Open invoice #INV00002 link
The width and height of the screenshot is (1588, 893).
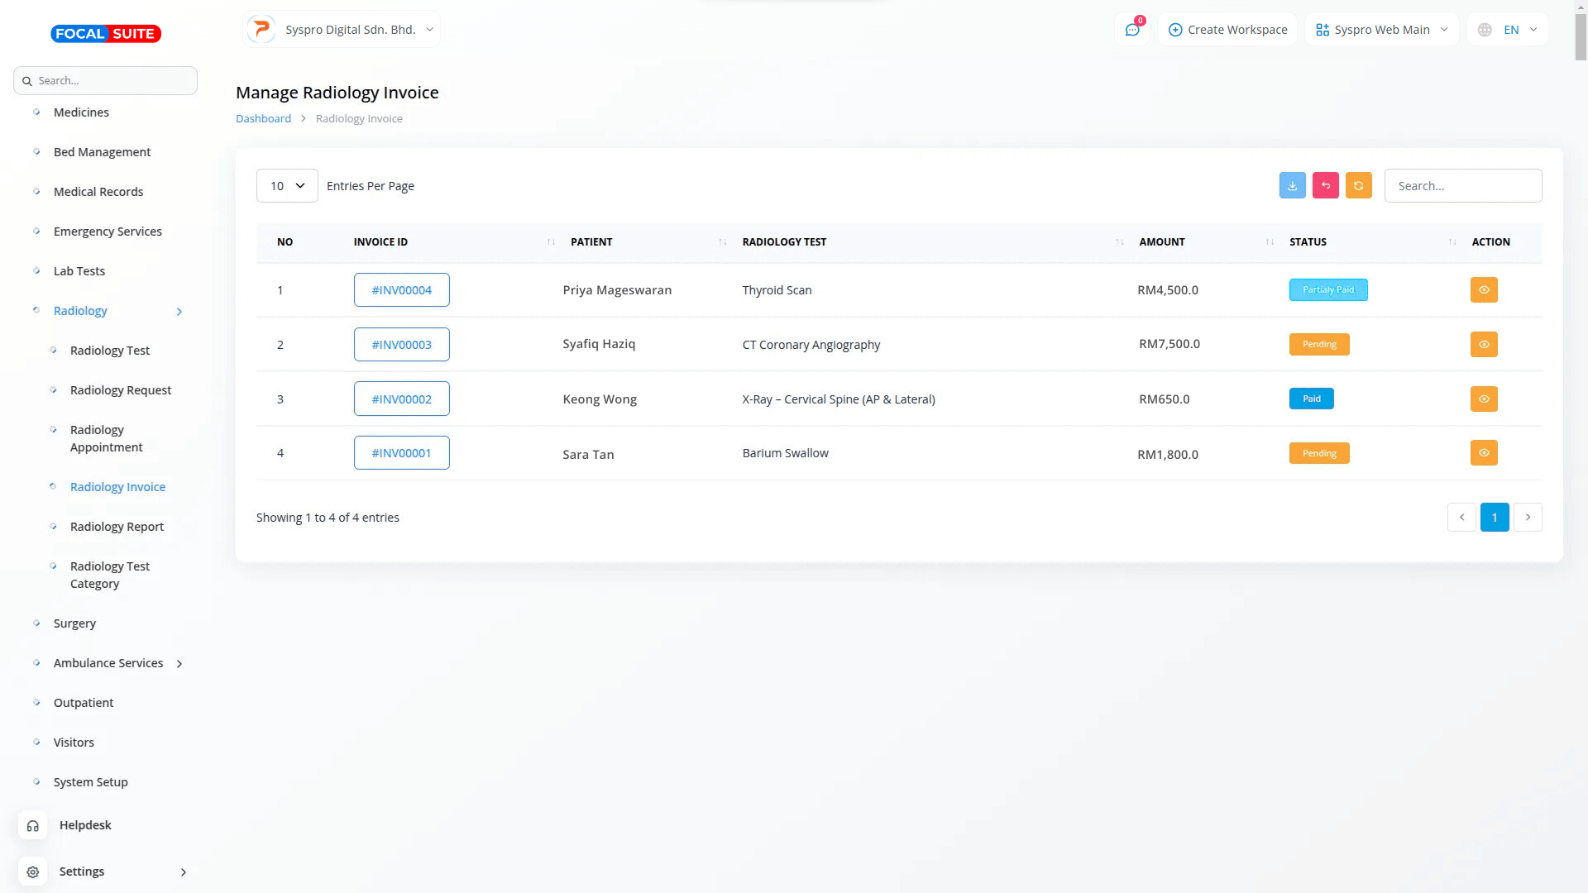point(401,399)
